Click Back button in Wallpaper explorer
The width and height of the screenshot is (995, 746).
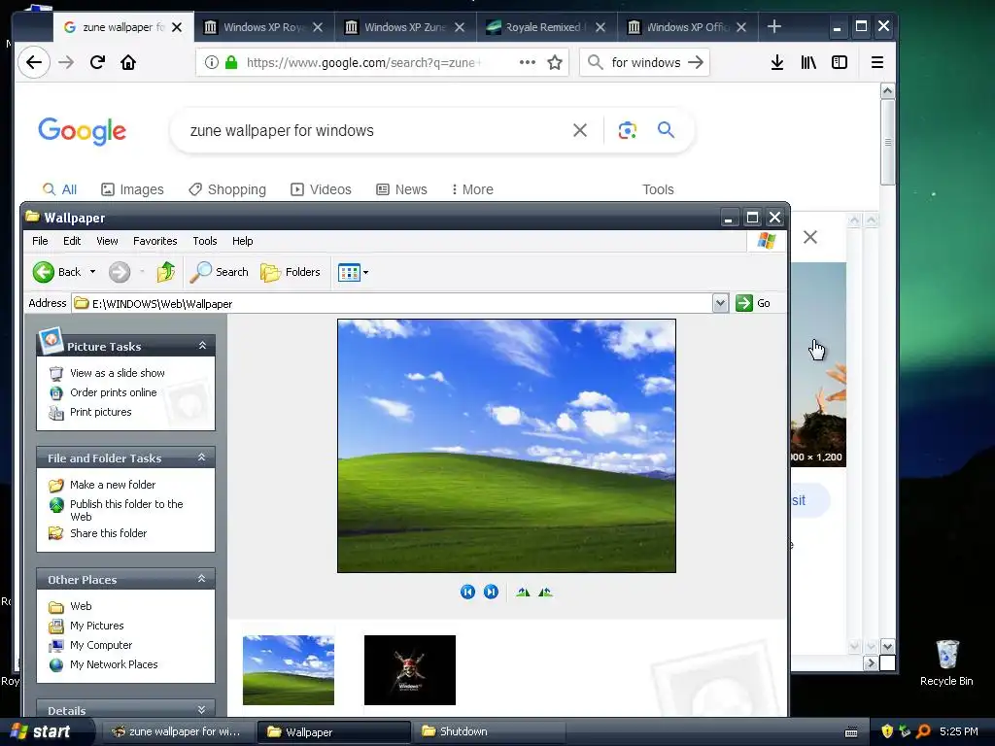57,272
